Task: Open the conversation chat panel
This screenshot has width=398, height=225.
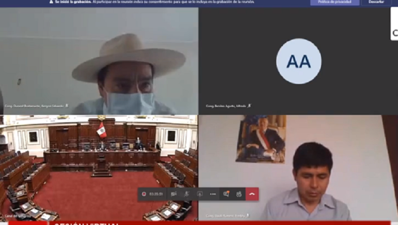Action: pos(226,194)
